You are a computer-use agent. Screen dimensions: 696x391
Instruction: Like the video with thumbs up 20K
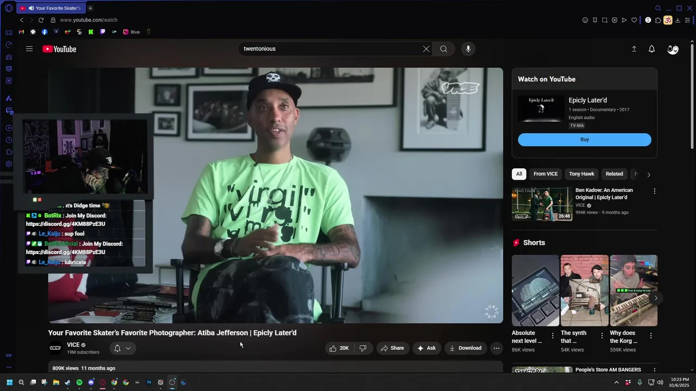pyautogui.click(x=339, y=348)
